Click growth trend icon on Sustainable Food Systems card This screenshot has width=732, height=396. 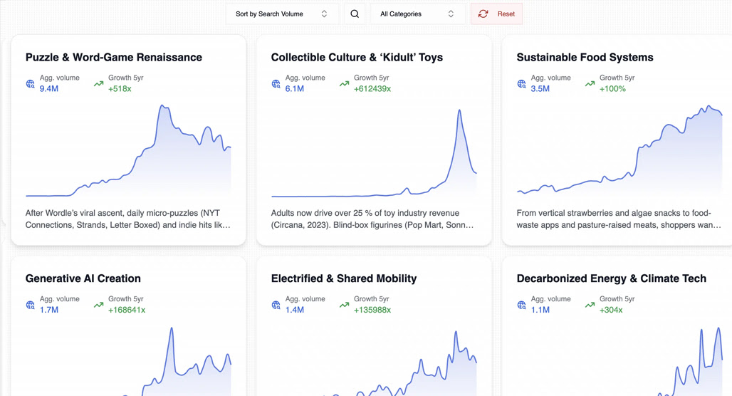pyautogui.click(x=590, y=84)
